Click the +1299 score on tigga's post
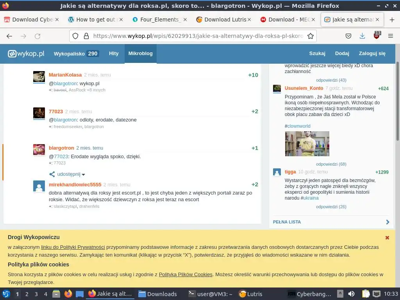The height and width of the screenshot is (300, 400). [382, 172]
